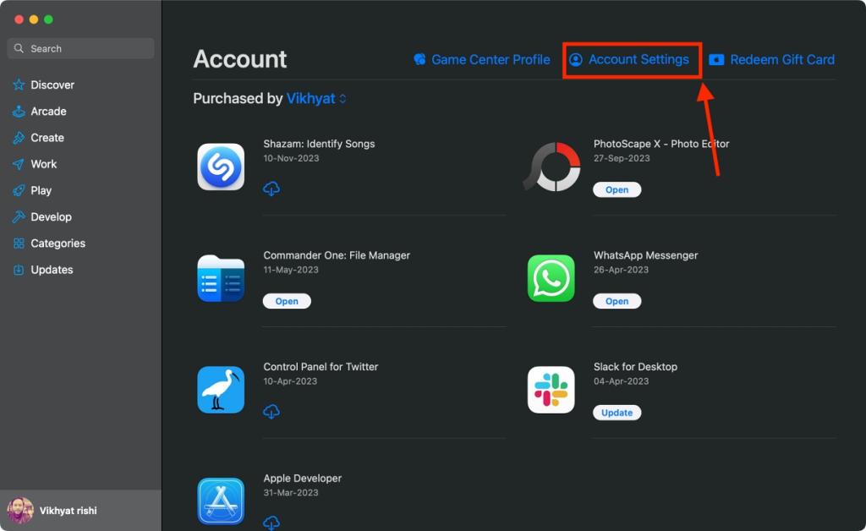Viewport: 866px width, 531px height.
Task: Click the Game Center Profile bubble icon
Action: pyautogui.click(x=419, y=60)
